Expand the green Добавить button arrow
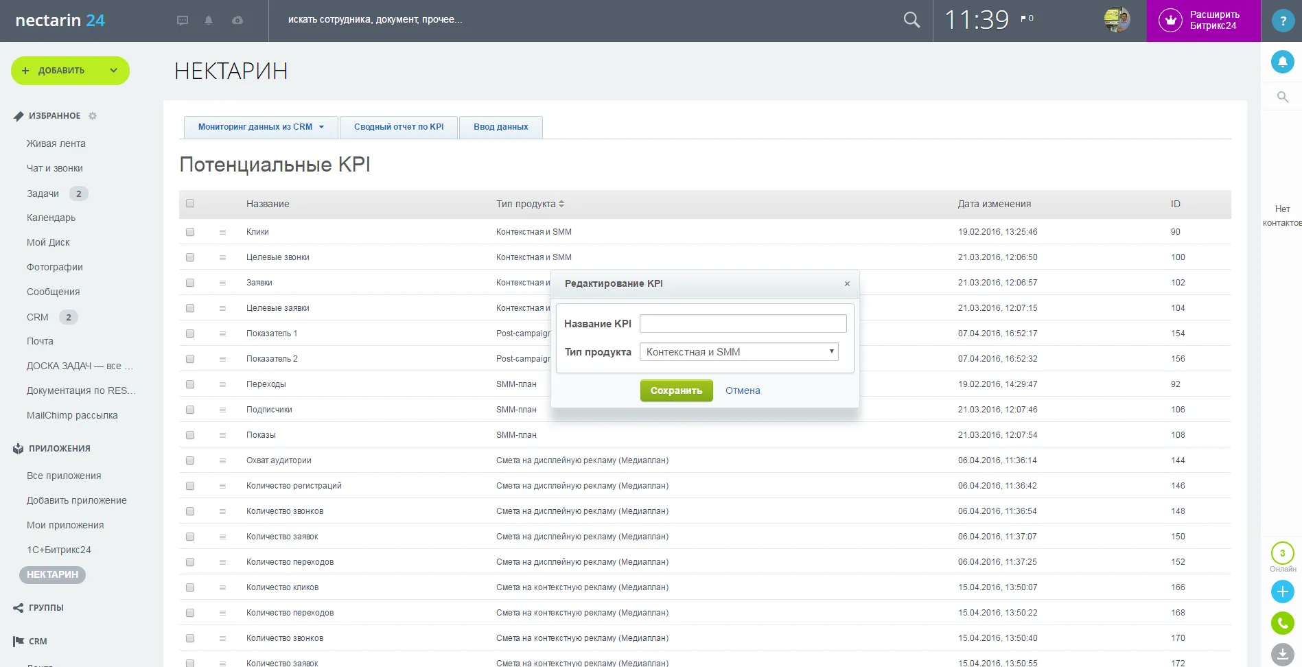This screenshot has height=667, width=1302. pos(114,71)
